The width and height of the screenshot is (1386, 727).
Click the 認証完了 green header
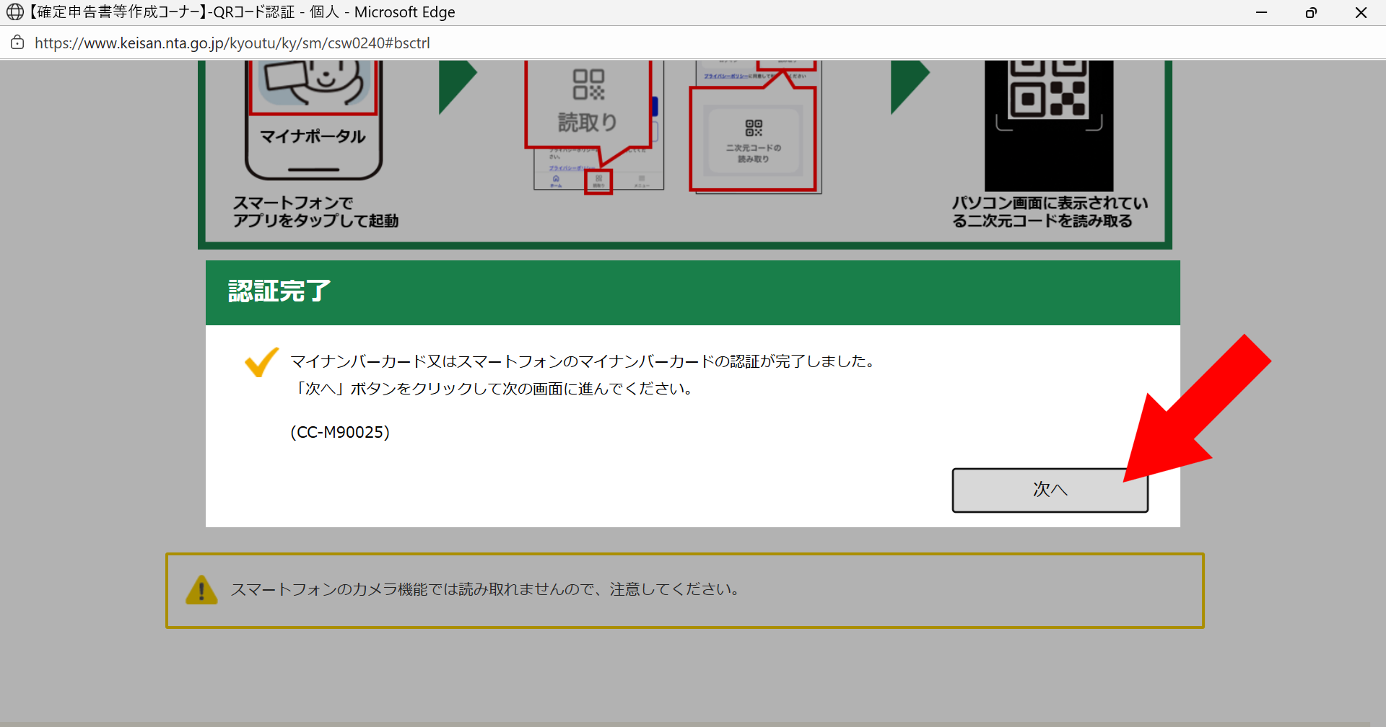tap(692, 292)
